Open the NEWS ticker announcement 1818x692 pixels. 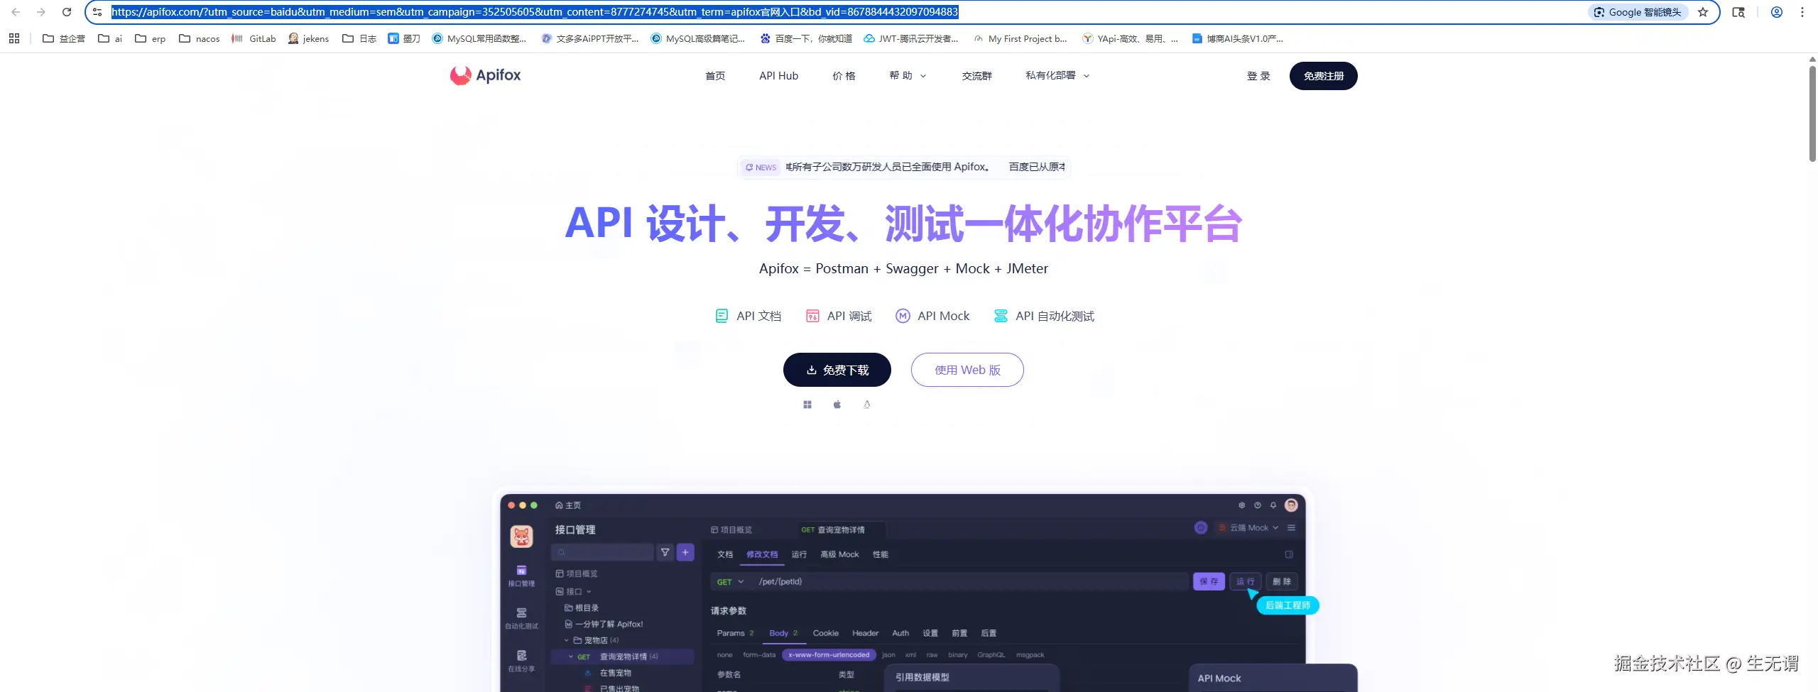(x=904, y=167)
